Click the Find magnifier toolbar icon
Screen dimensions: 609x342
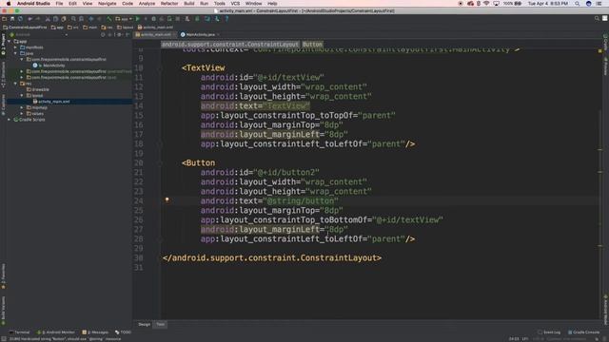[x=73, y=19]
